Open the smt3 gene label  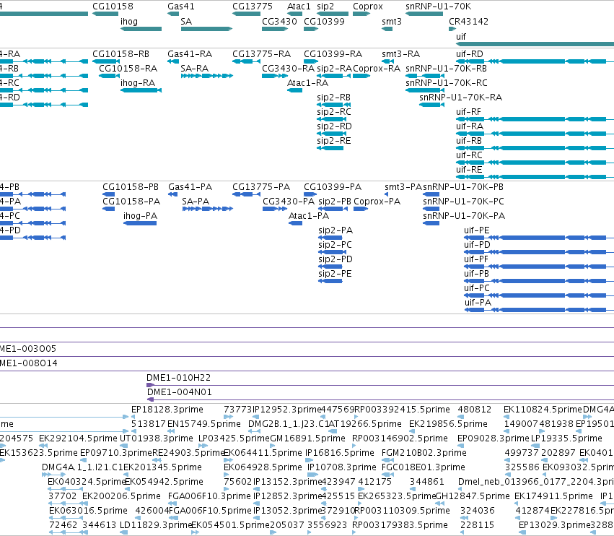click(392, 22)
